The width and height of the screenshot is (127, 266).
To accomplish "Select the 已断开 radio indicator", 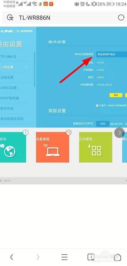I will (97, 106).
